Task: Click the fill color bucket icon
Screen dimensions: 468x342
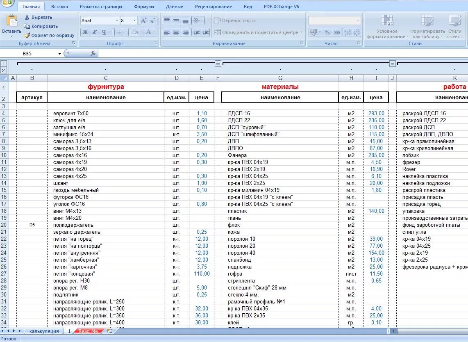Action: tap(135, 32)
